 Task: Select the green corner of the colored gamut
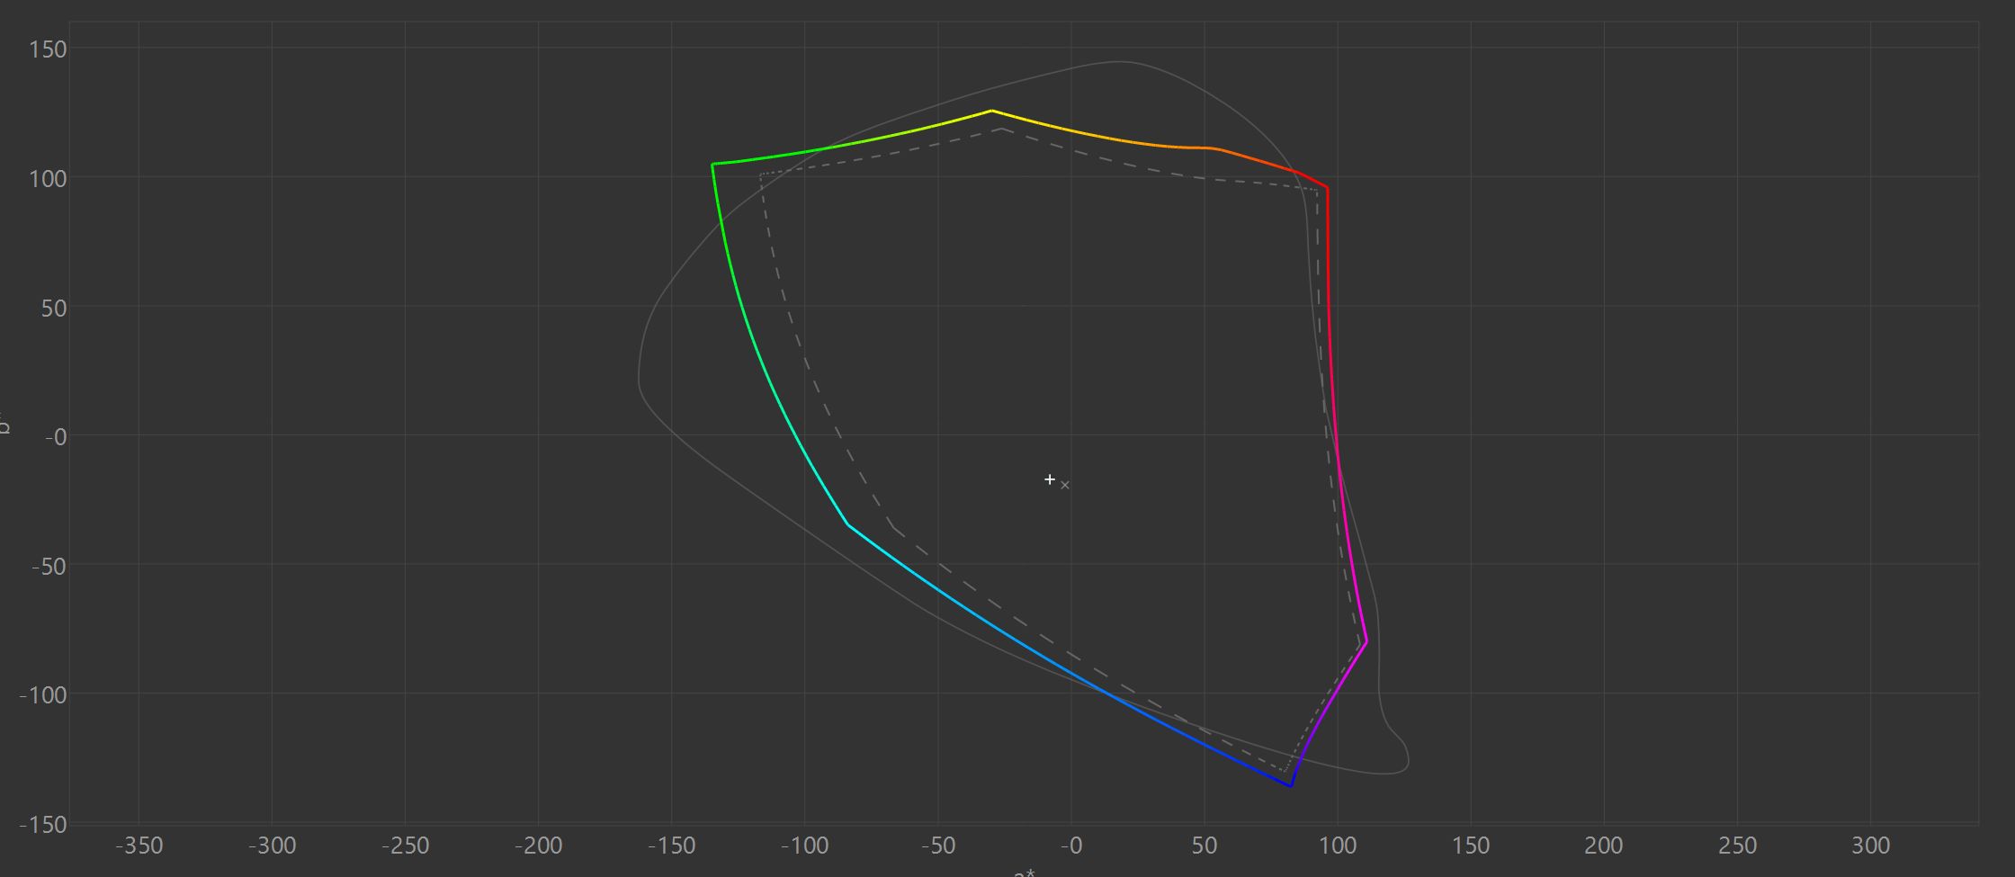click(x=712, y=165)
